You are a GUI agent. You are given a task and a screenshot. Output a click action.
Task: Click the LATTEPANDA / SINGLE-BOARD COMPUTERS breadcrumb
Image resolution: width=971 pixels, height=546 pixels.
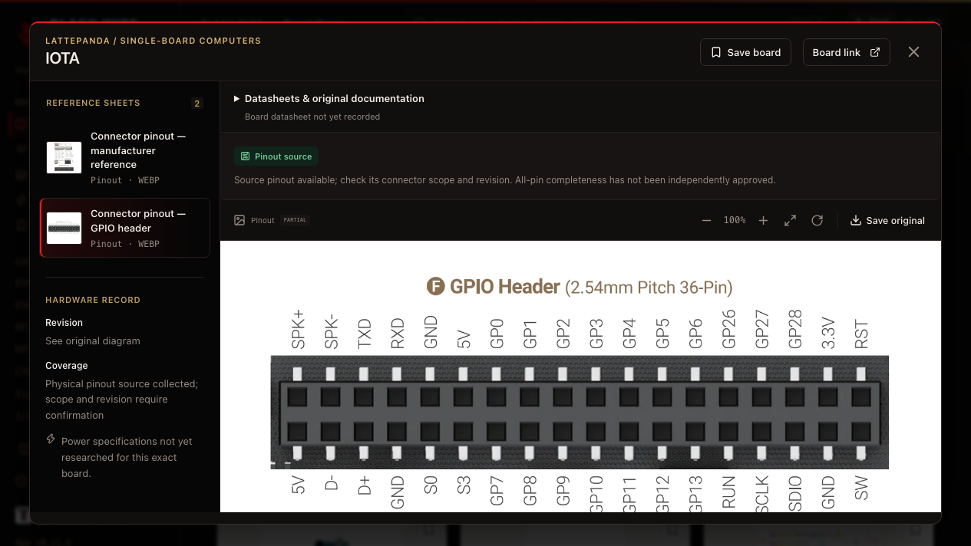click(153, 41)
